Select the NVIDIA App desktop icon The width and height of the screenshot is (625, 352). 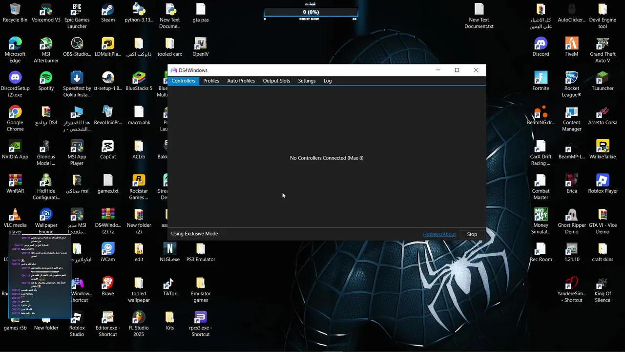(x=15, y=150)
